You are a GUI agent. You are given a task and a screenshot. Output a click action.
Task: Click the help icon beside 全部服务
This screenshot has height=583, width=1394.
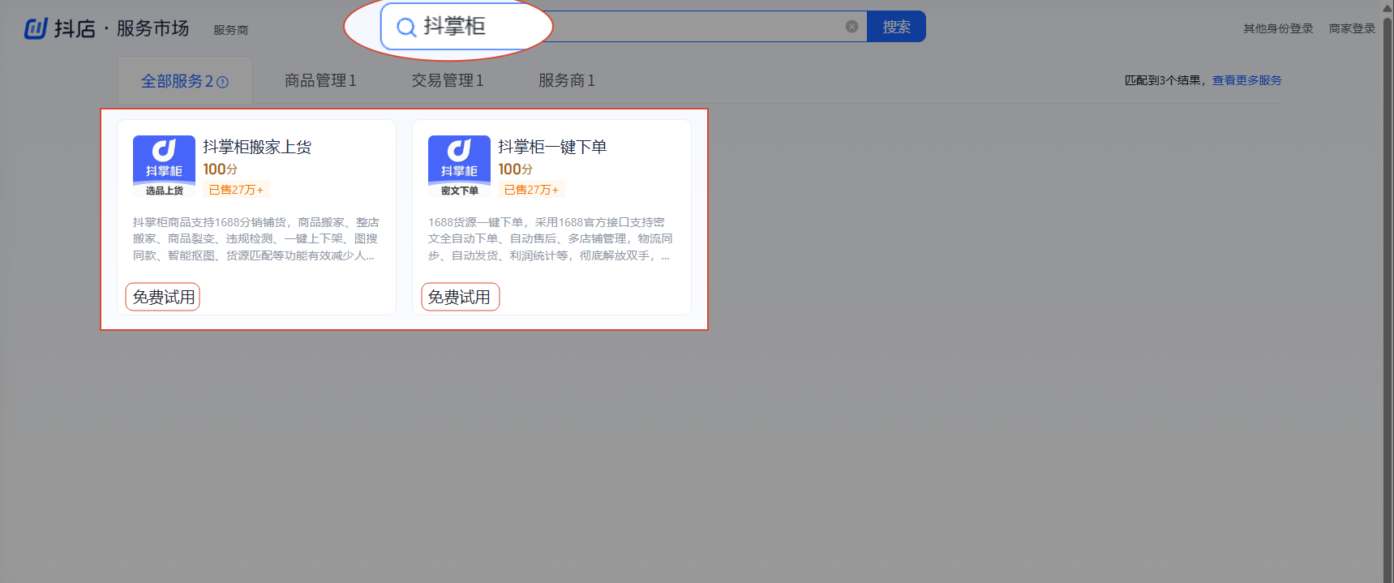tap(223, 82)
